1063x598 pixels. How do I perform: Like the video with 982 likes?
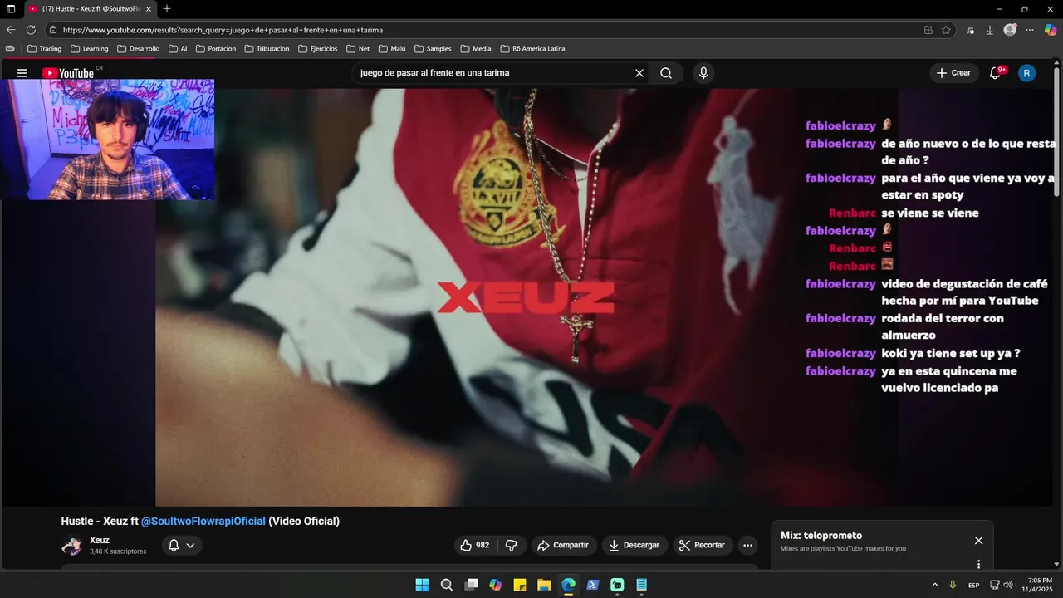tap(474, 545)
